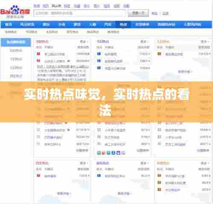Open 风云时事 in the blue navigation bar

tap(27, 25)
